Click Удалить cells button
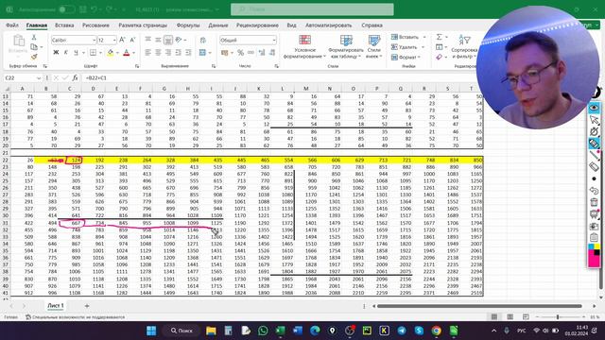This screenshot has height=340, width=605. pyautogui.click(x=407, y=47)
